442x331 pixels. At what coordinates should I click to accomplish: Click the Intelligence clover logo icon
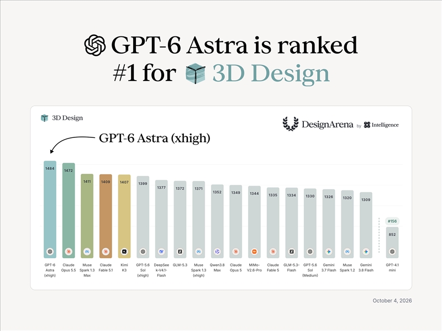pyautogui.click(x=367, y=125)
